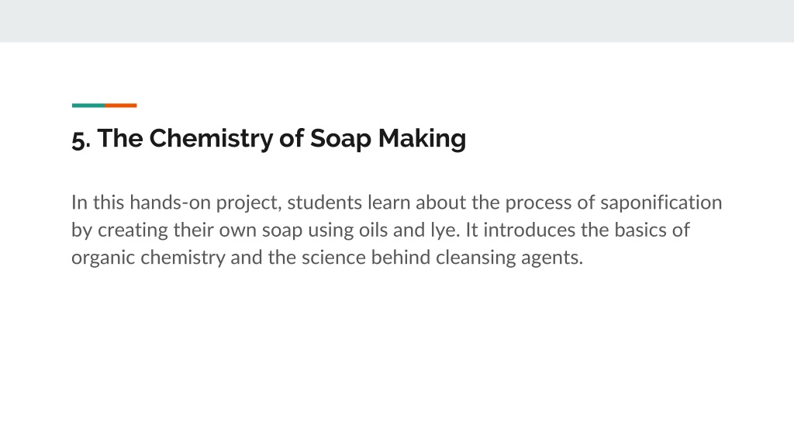Click the teal segment of accent line
This screenshot has height=447, width=794.
coord(88,106)
